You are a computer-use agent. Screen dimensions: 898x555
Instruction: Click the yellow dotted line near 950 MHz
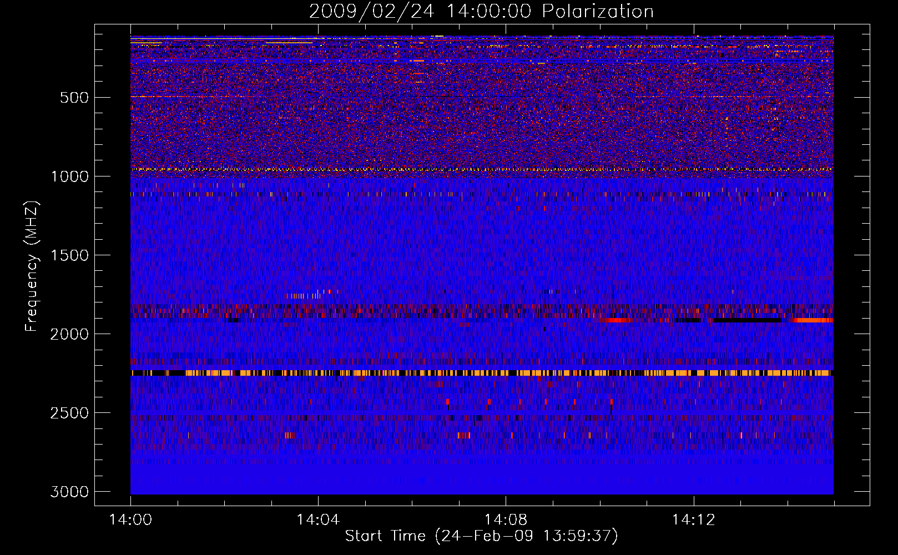click(x=482, y=169)
